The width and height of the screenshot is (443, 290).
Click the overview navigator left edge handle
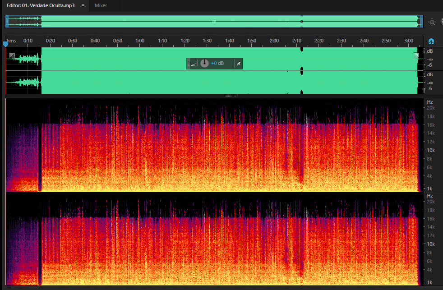7,22
